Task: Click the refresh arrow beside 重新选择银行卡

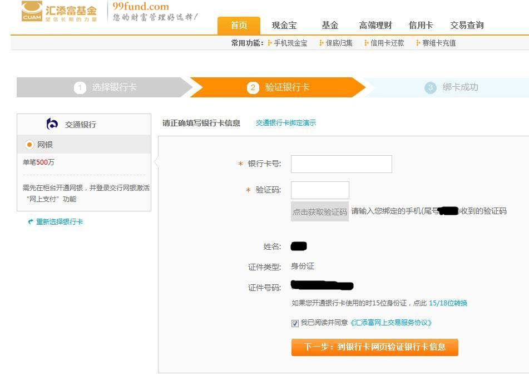Action: click(31, 222)
